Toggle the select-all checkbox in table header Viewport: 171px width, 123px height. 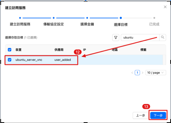pos(10,50)
